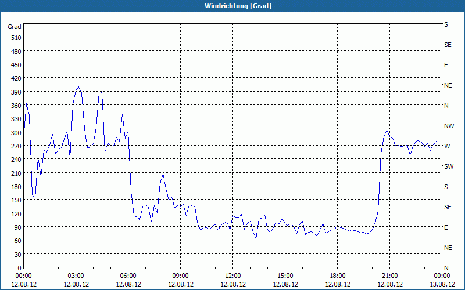Viewport: 465px width, 290px height.
Task: Click the "W" compass label
Action: (446, 146)
